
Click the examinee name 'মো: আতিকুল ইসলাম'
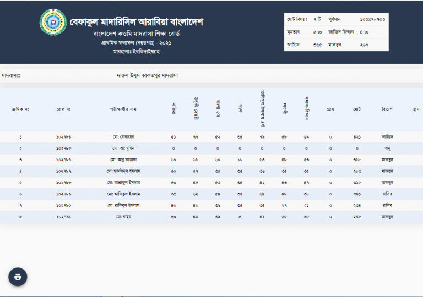pos(123,194)
